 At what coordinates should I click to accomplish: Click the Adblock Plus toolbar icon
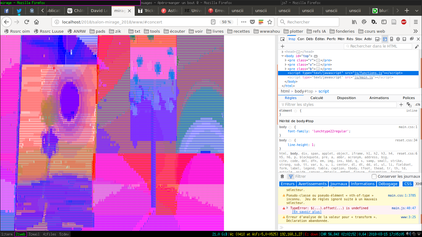pyautogui.click(x=403, y=22)
